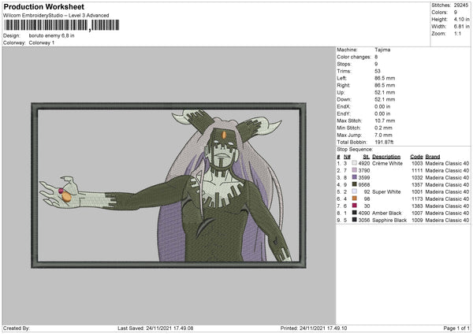Click the Min Stitch value 0.2 mm

tap(383, 128)
